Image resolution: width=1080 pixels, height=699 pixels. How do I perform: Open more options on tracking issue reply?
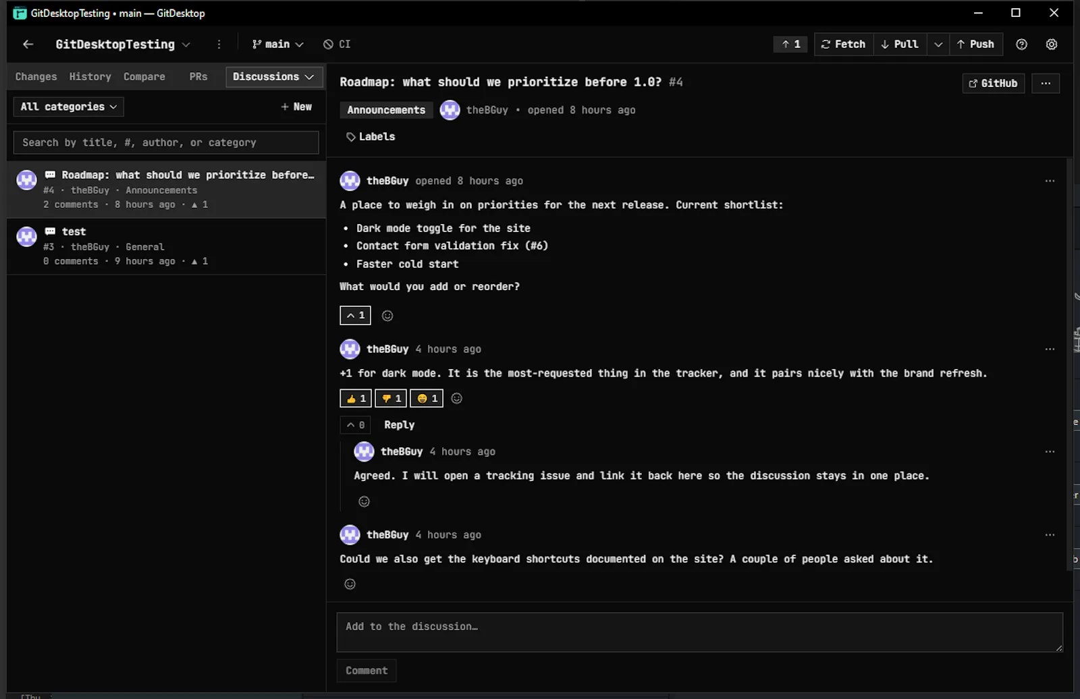pyautogui.click(x=1050, y=452)
